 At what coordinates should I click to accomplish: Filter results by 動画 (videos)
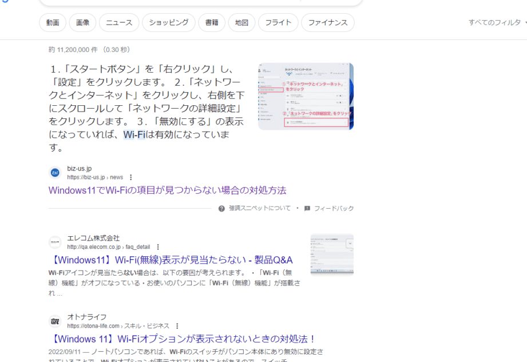coord(53,22)
